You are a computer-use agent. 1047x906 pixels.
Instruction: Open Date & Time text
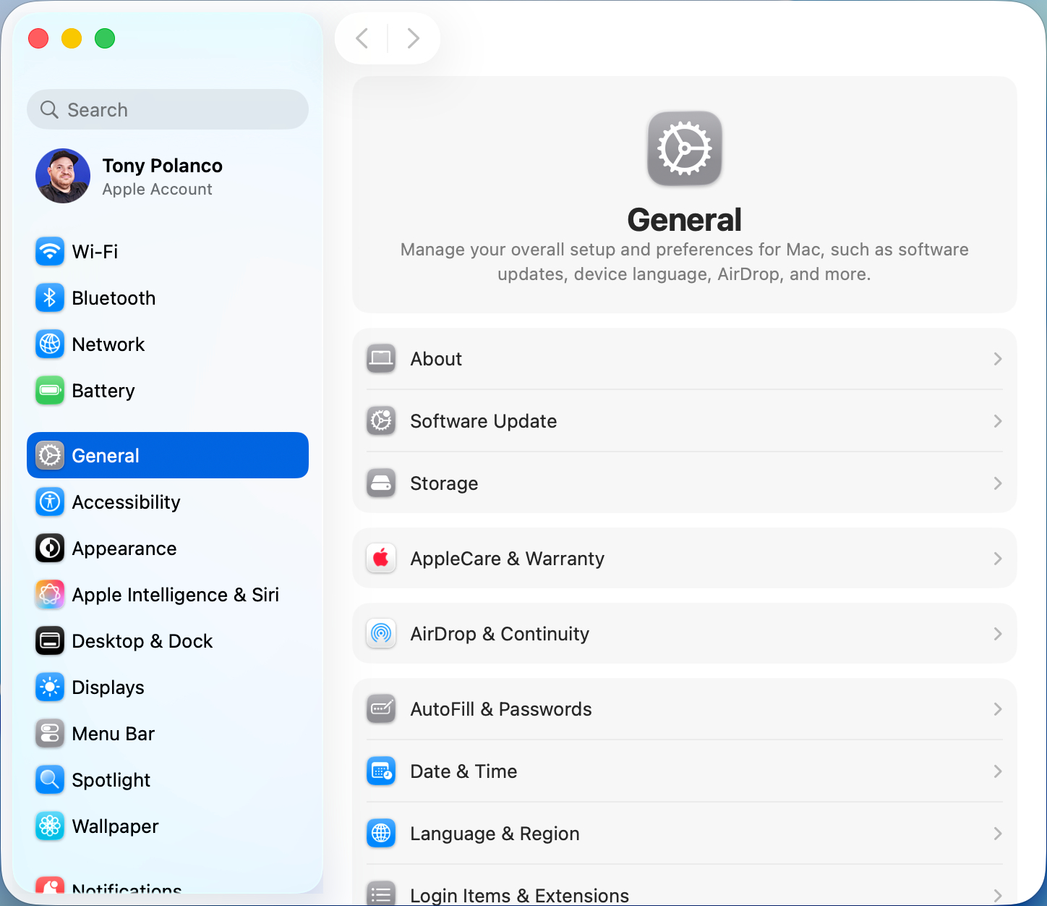[x=463, y=771]
